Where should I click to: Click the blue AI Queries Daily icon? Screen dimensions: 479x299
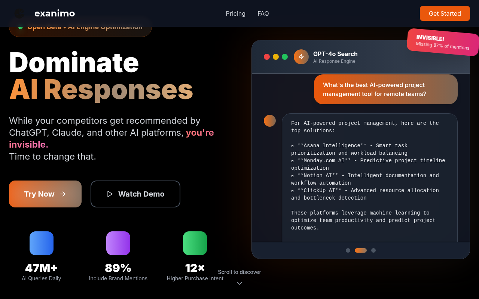click(x=42, y=243)
